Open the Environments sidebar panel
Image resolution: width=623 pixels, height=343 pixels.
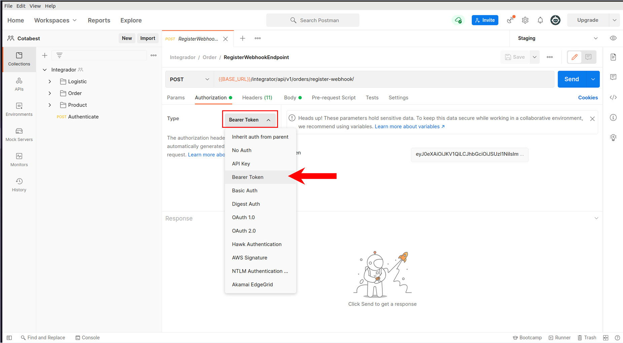(19, 110)
